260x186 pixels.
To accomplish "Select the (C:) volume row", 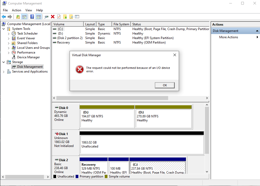I will click(131, 29).
